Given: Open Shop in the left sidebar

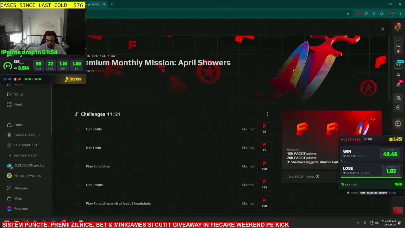Looking at the screenshot, I should point(18,198).
